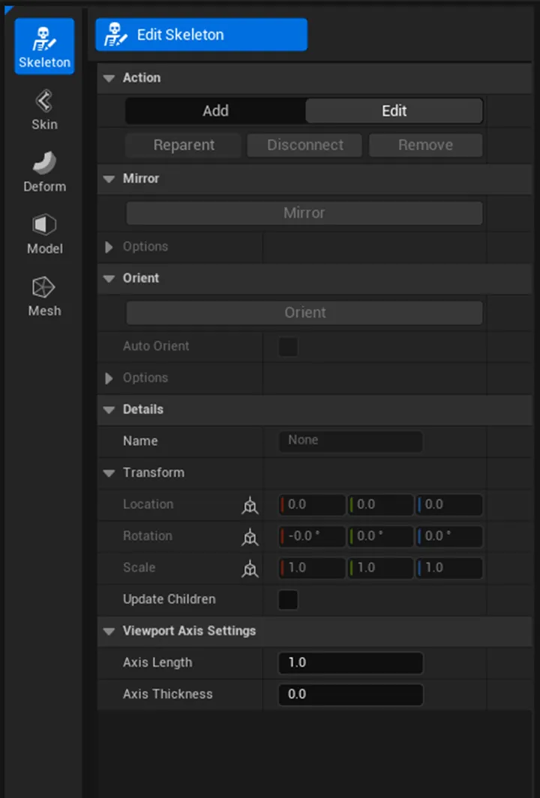Click the Scale transform-space icon
This screenshot has height=798, width=540.
point(250,568)
